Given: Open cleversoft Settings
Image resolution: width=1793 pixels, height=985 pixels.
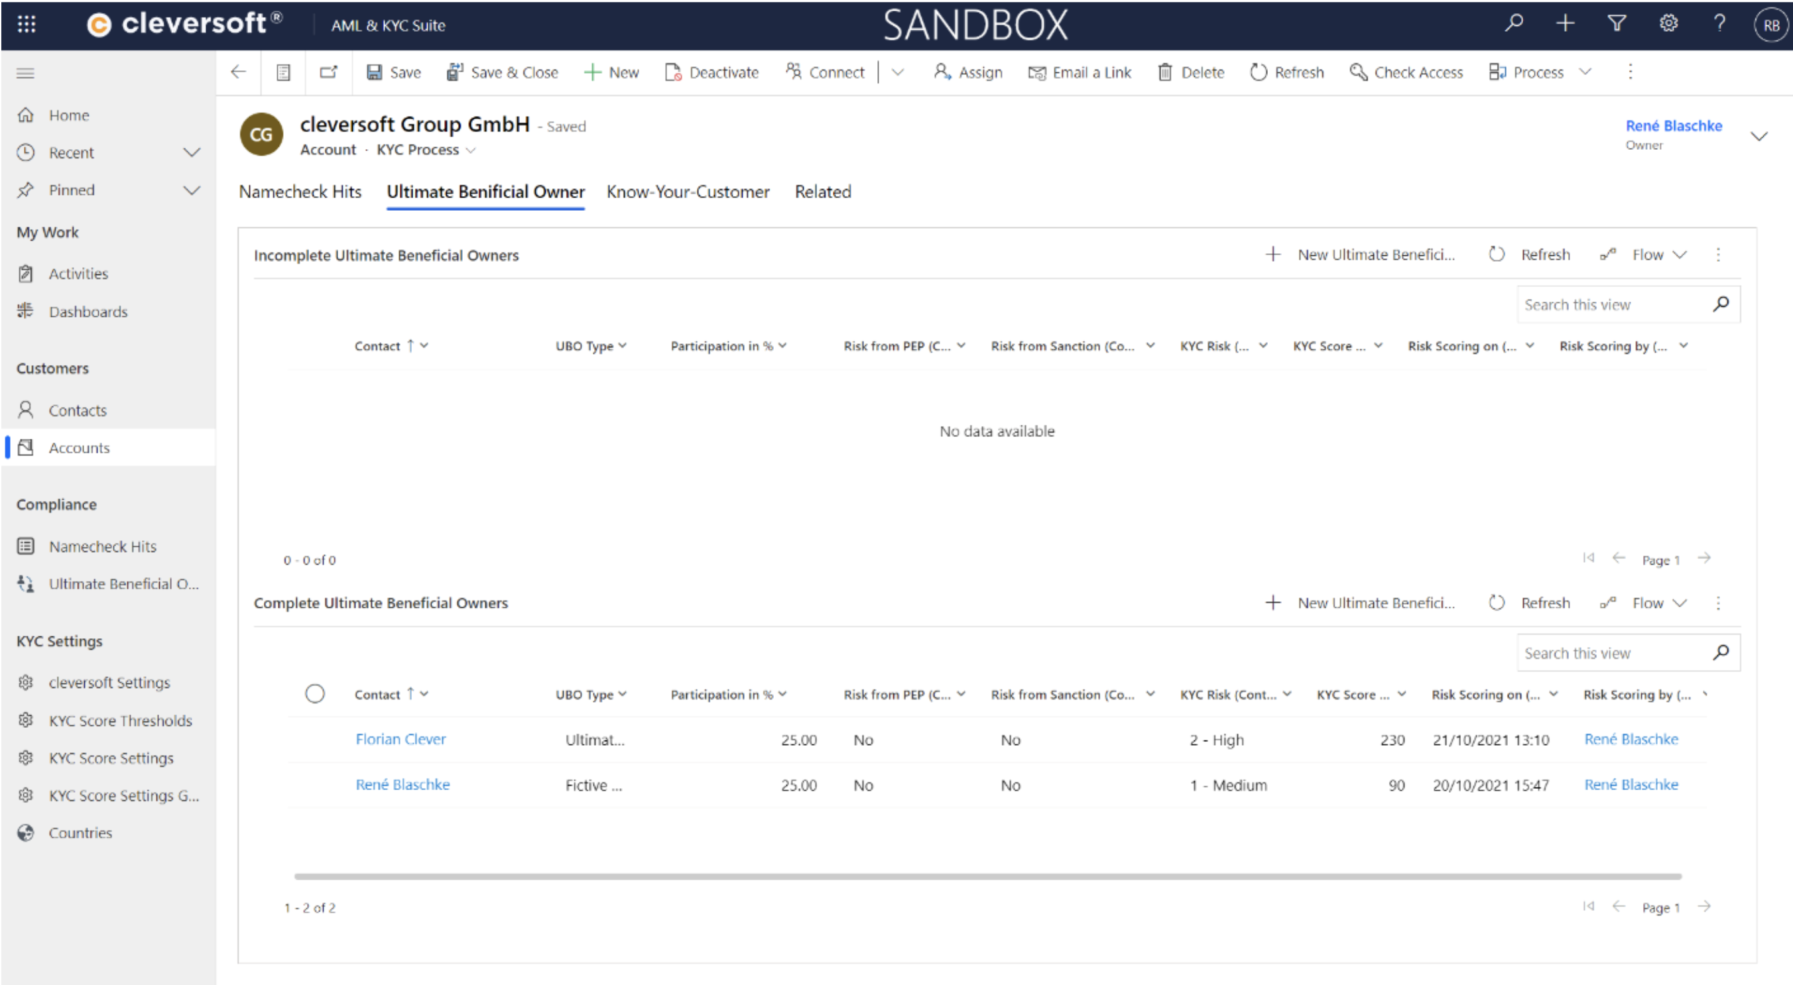Looking at the screenshot, I should [x=108, y=683].
